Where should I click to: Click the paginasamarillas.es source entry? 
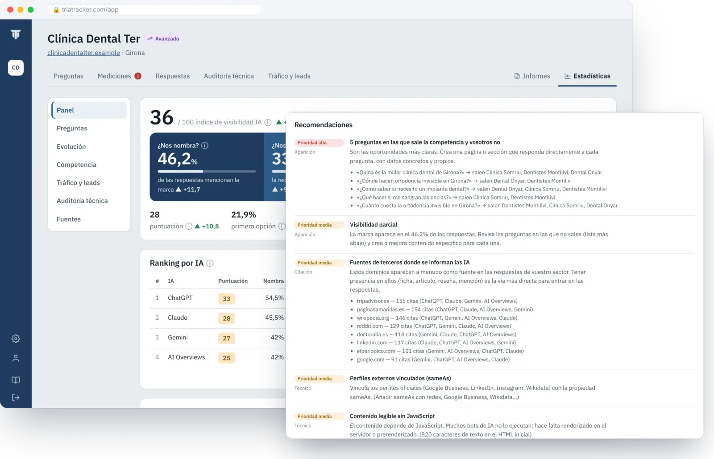coord(444,310)
